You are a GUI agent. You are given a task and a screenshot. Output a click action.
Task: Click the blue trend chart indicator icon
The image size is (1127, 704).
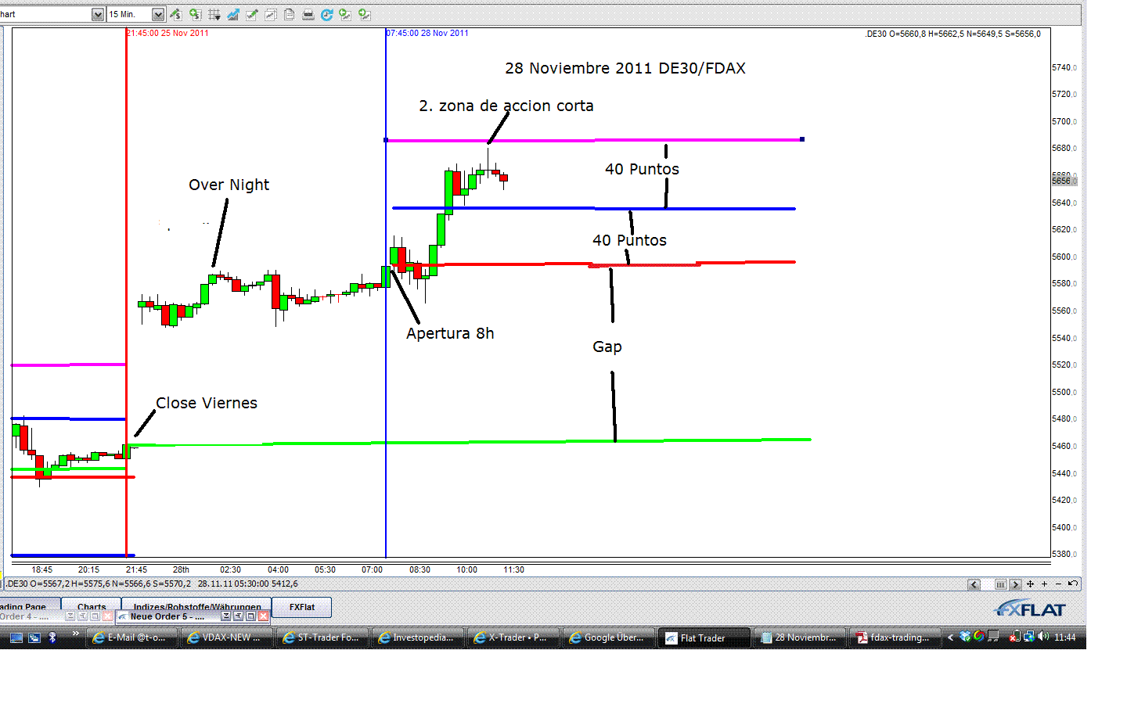233,14
